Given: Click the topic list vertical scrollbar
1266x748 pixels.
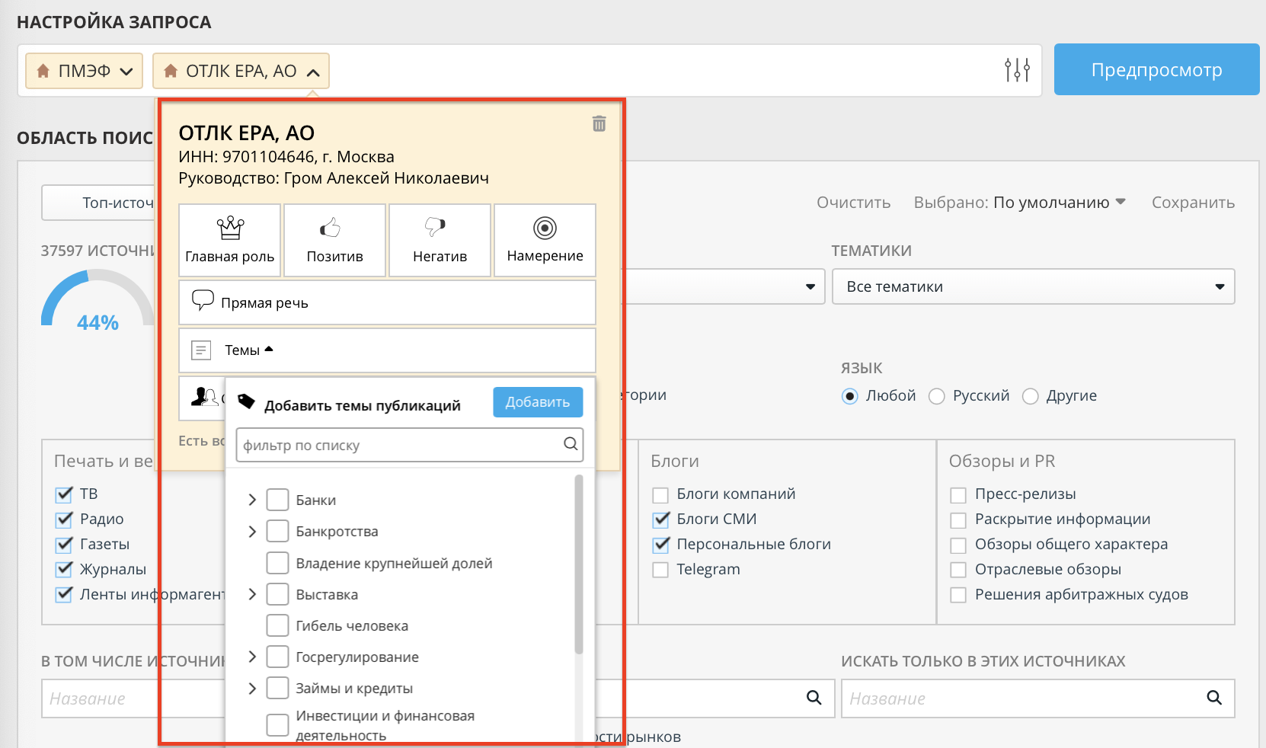Looking at the screenshot, I should pos(579,564).
